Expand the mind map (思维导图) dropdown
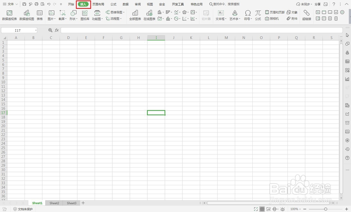The image size is (351, 212). 115,12
